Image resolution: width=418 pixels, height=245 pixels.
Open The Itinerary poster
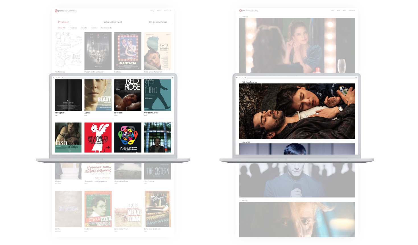coord(68,51)
